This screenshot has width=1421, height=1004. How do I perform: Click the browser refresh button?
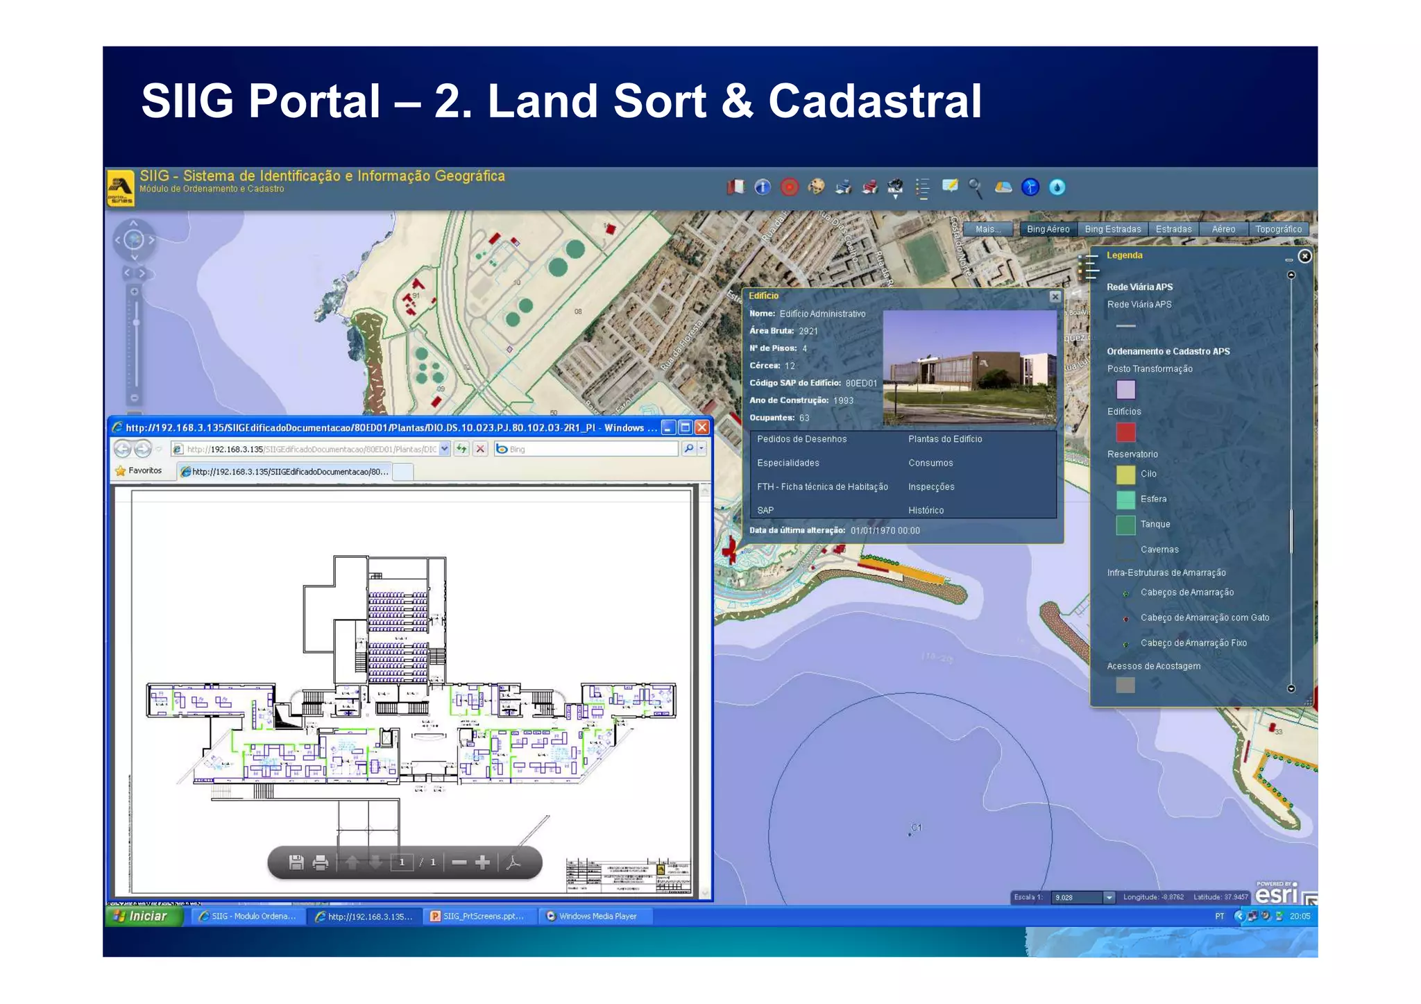461,449
